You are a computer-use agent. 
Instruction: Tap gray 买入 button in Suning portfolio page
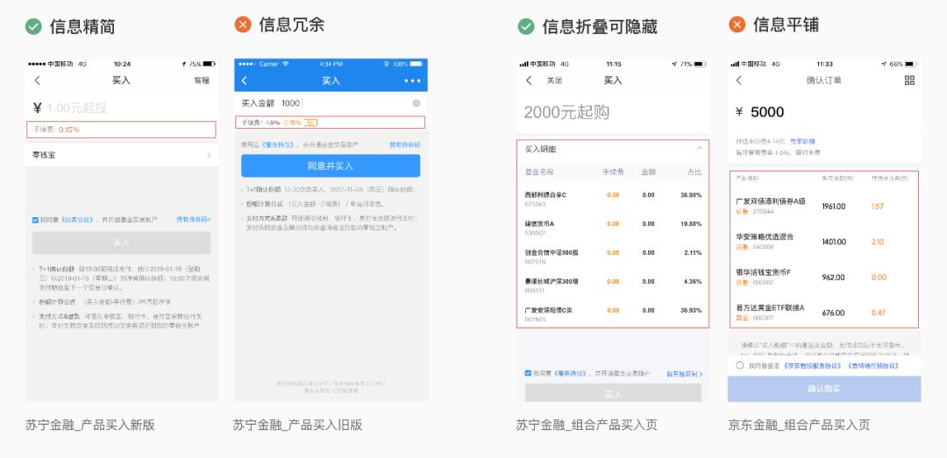click(613, 393)
